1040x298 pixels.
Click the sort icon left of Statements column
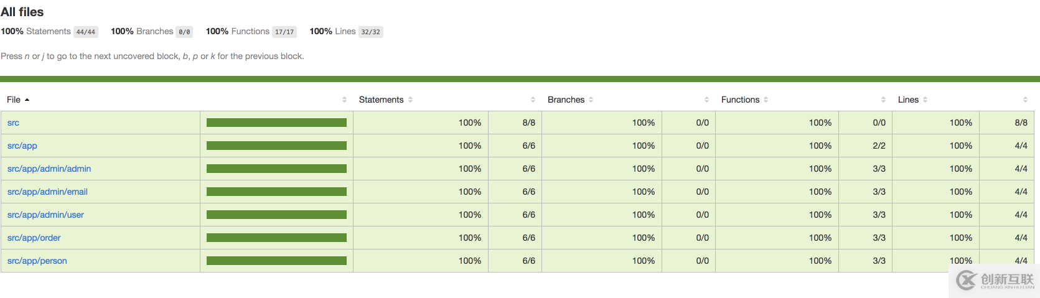click(x=345, y=100)
